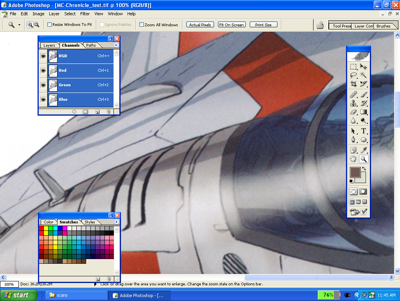Hide the Green channel

[43, 85]
